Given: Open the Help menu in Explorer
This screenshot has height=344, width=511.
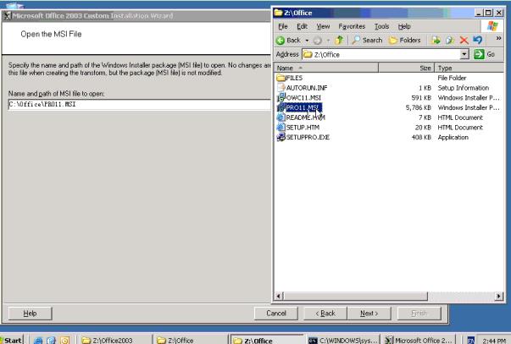Looking at the screenshot, I should click(x=404, y=26).
